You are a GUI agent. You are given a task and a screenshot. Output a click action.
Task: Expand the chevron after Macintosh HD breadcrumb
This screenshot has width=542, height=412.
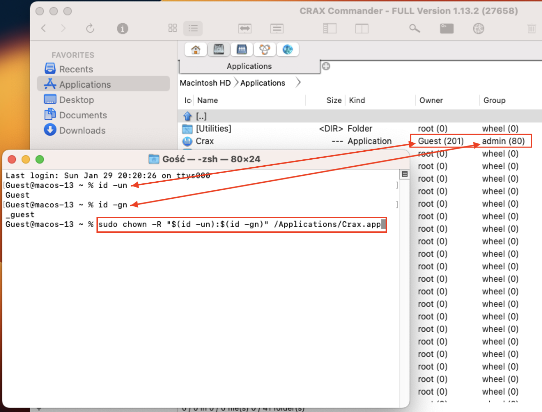click(x=236, y=83)
